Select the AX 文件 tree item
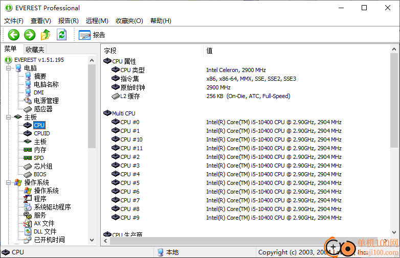The width and height of the screenshot is (400, 258). [44, 223]
